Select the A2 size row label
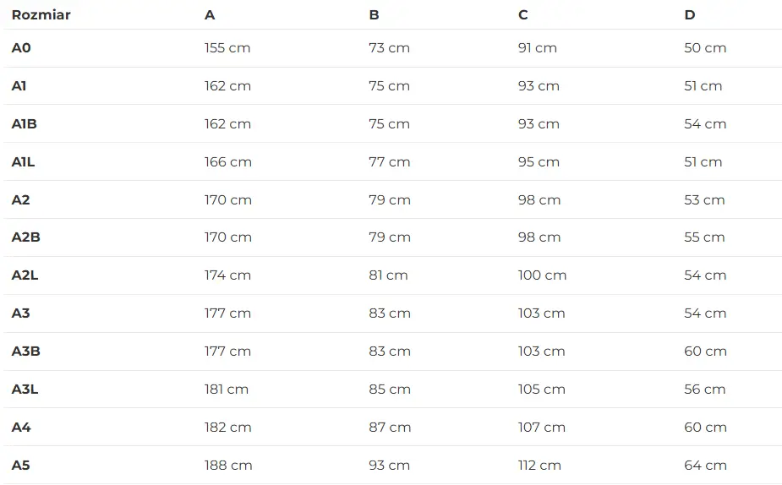The width and height of the screenshot is (782, 485). point(21,200)
